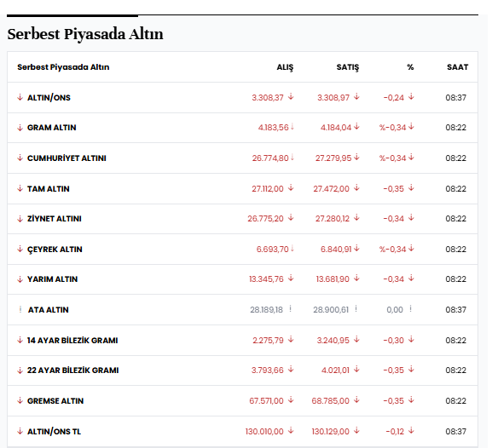The width and height of the screenshot is (492, 448).
Task: Select the YARIM ALTIN row name
Action: pyautogui.click(x=52, y=279)
